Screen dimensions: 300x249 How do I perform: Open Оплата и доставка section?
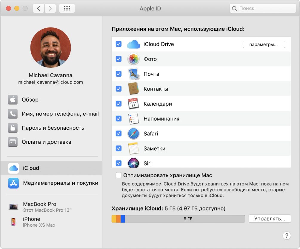coord(51,142)
